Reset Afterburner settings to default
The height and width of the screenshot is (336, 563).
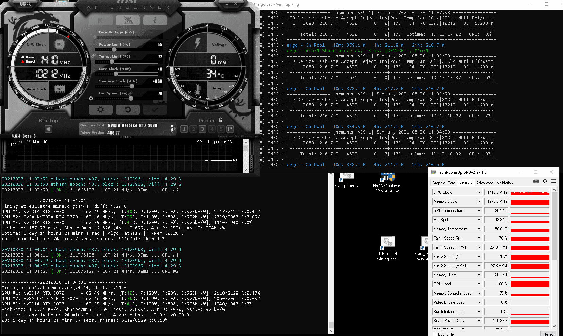point(128,110)
